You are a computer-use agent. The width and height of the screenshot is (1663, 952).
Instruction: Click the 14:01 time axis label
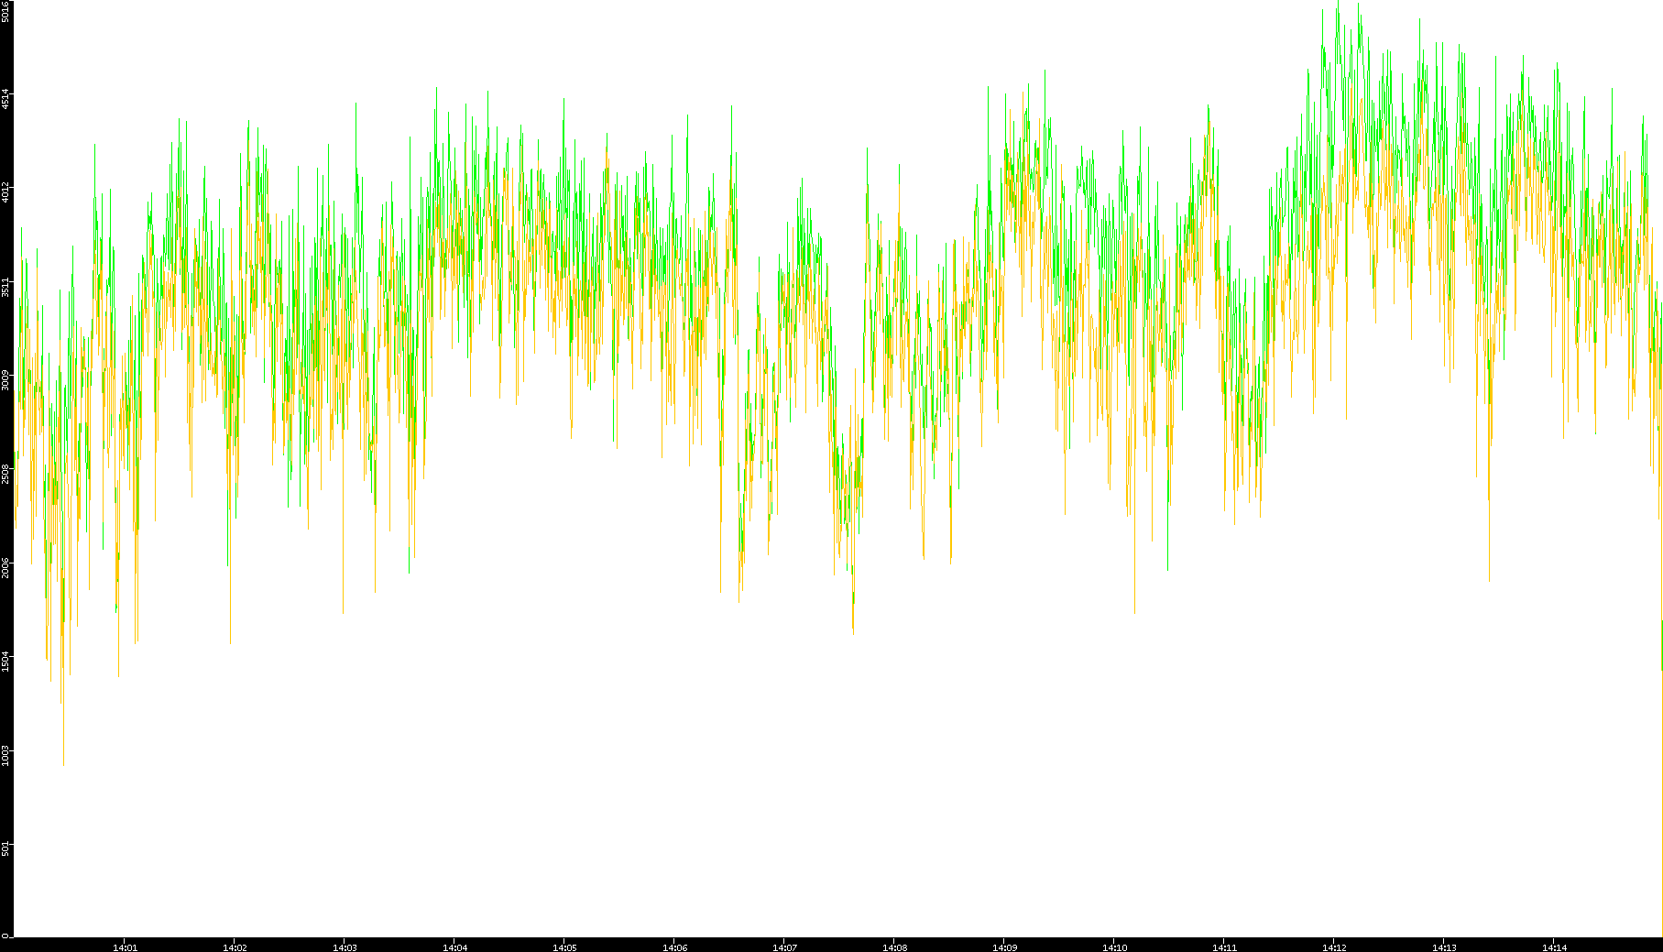pos(125,947)
